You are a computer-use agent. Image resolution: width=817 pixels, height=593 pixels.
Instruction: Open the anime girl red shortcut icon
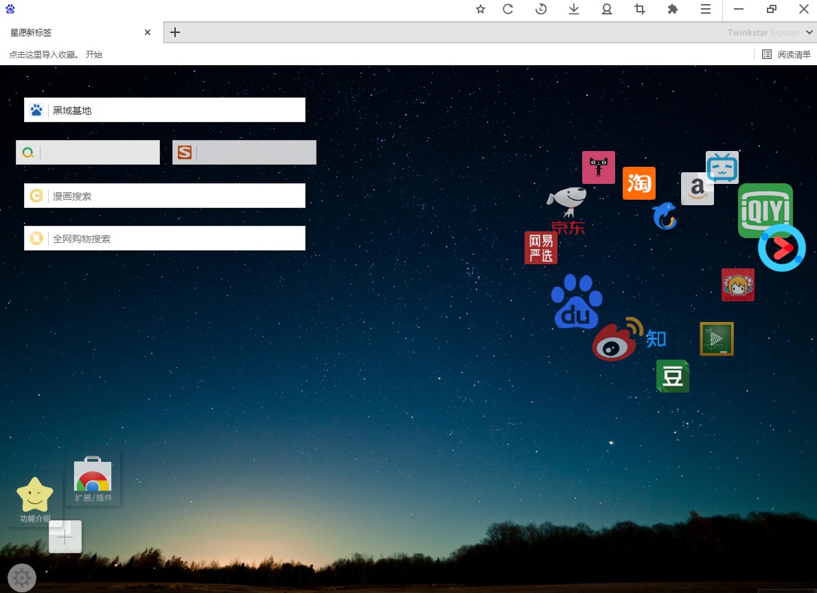(738, 285)
